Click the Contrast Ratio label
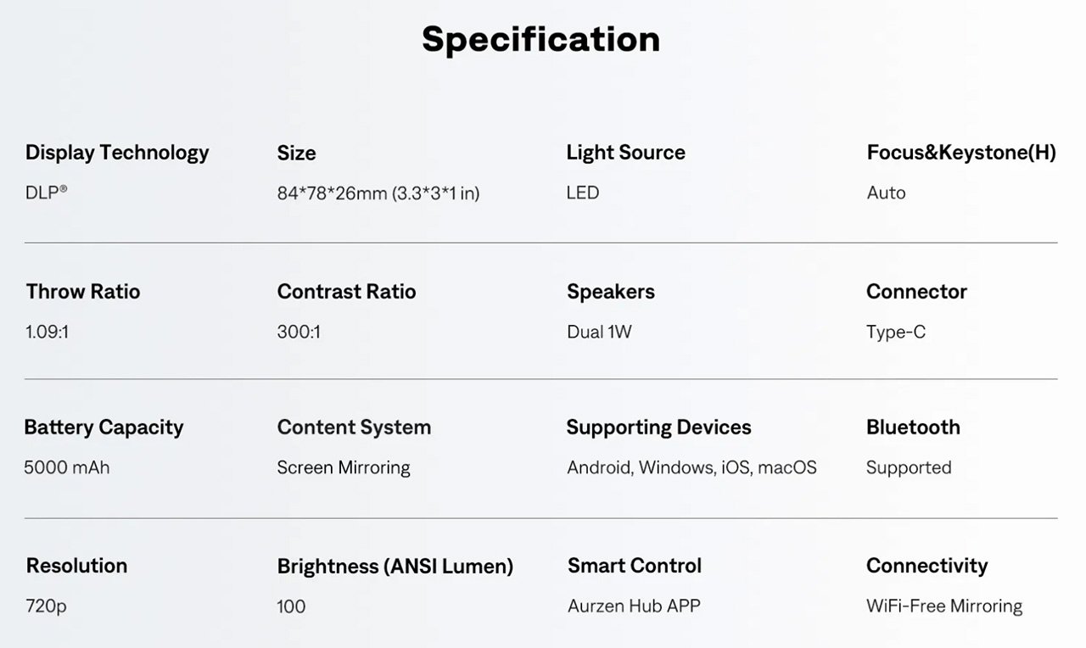The height and width of the screenshot is (648, 1086). coord(346,292)
